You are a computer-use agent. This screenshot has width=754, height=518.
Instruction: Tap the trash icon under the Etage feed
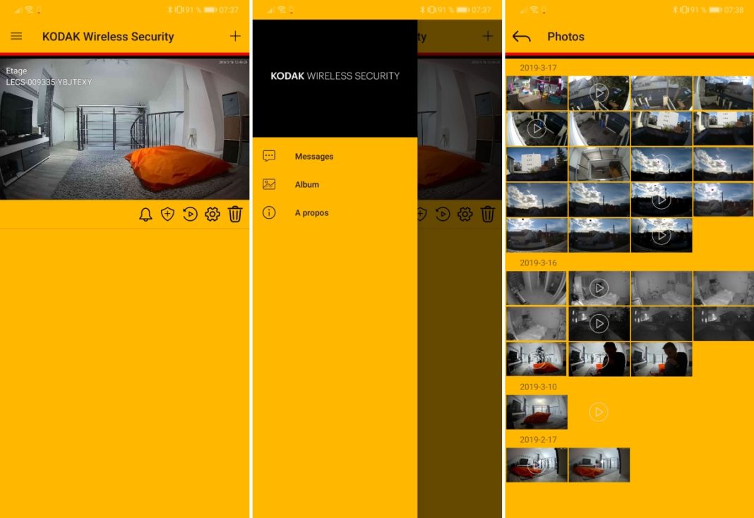[x=235, y=215]
